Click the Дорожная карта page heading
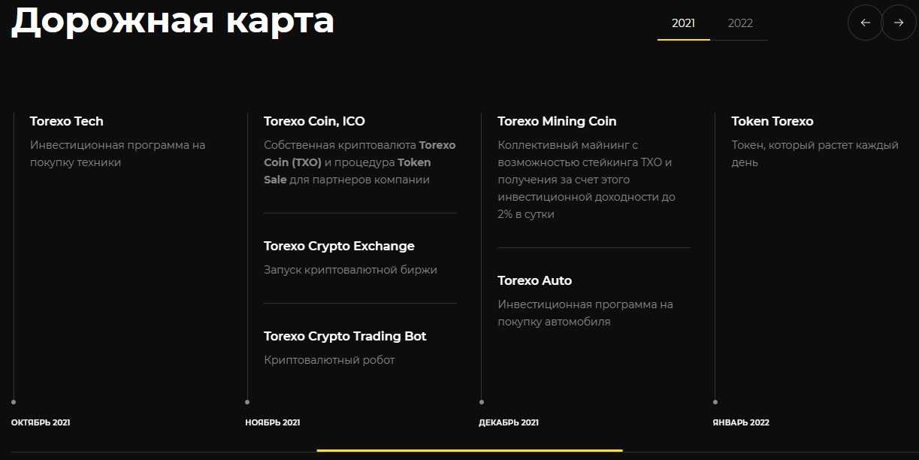The image size is (919, 460). 173,20
